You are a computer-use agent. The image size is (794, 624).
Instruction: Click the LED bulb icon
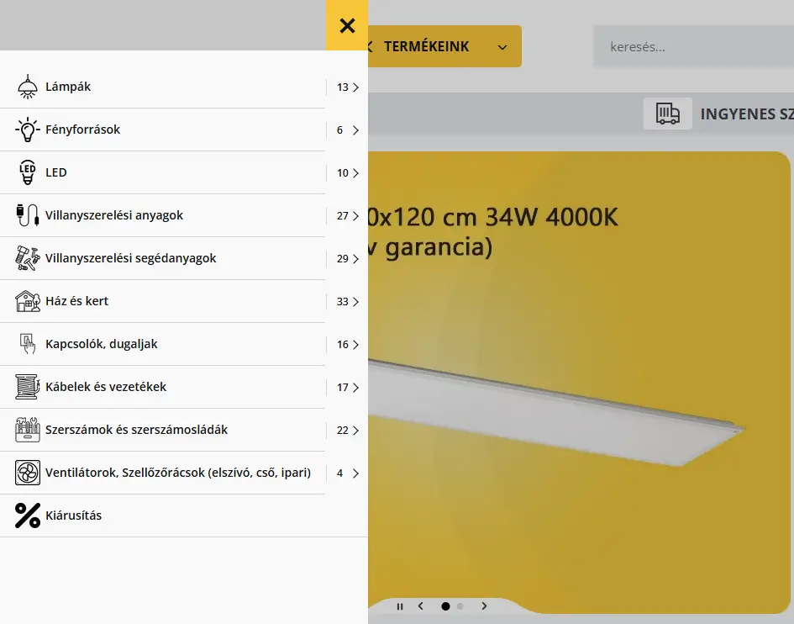[28, 172]
